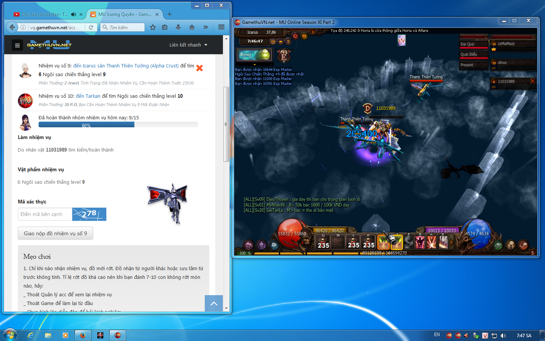Click the Mã xác thực input field

[45, 214]
